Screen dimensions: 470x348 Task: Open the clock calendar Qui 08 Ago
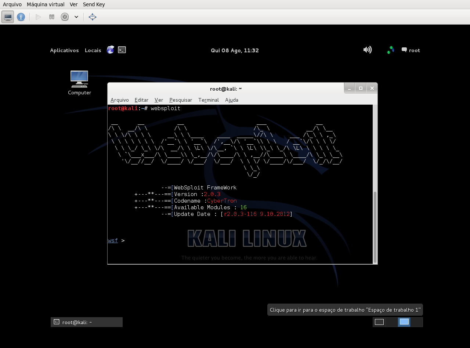[x=235, y=50]
